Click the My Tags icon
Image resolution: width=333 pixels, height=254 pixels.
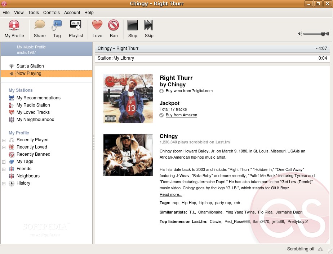coord(12,162)
